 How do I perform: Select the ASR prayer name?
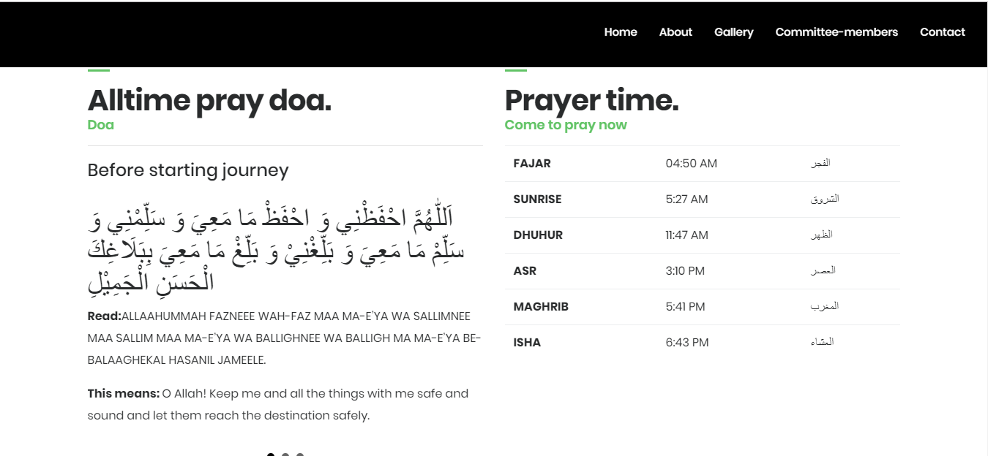(x=525, y=271)
